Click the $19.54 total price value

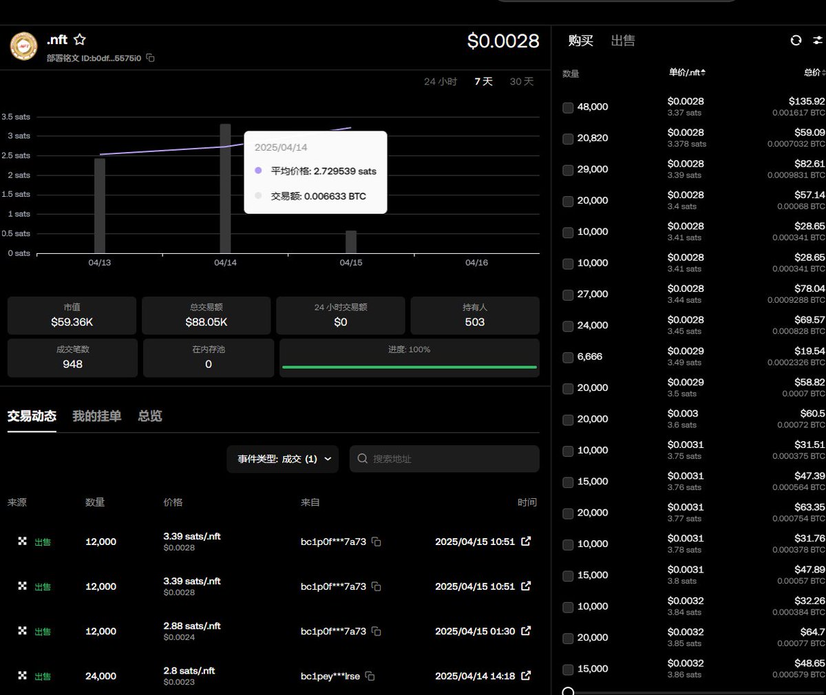(809, 351)
